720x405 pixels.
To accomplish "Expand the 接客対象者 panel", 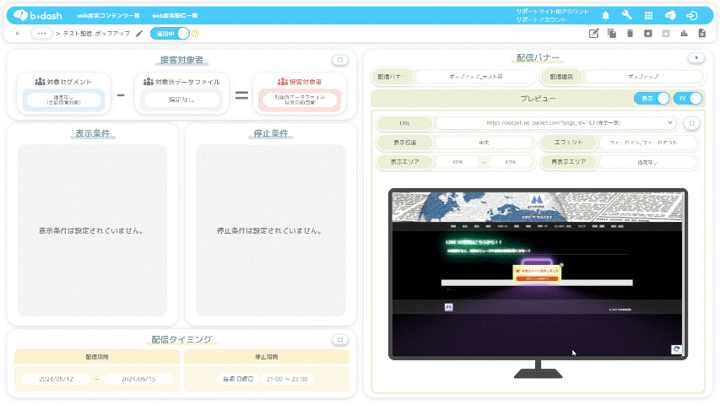I will (340, 60).
